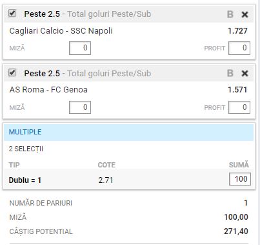
Task: Click odds 1.571 for AS Roma match
Action: pos(237,90)
